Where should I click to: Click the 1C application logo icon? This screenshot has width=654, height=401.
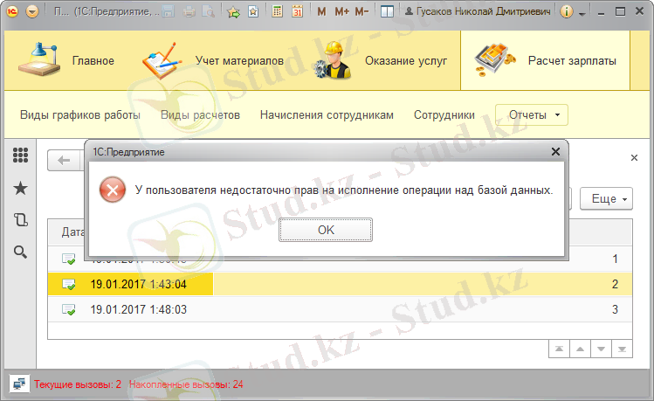(x=12, y=11)
